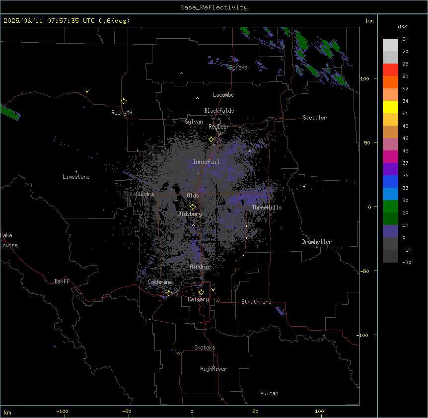Click the Stettler label
Viewport: 428px width, 418px height.
(x=315, y=118)
